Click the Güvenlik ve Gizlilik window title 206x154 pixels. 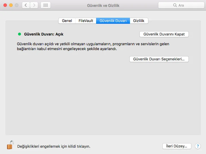tap(103, 5)
